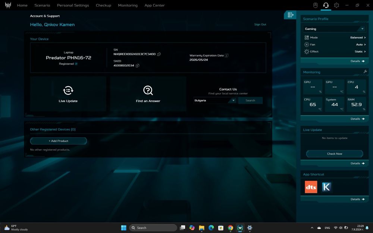The height and width of the screenshot is (233, 373).
Task: Click the RAM 52.9 usage tile
Action: pos(356,104)
